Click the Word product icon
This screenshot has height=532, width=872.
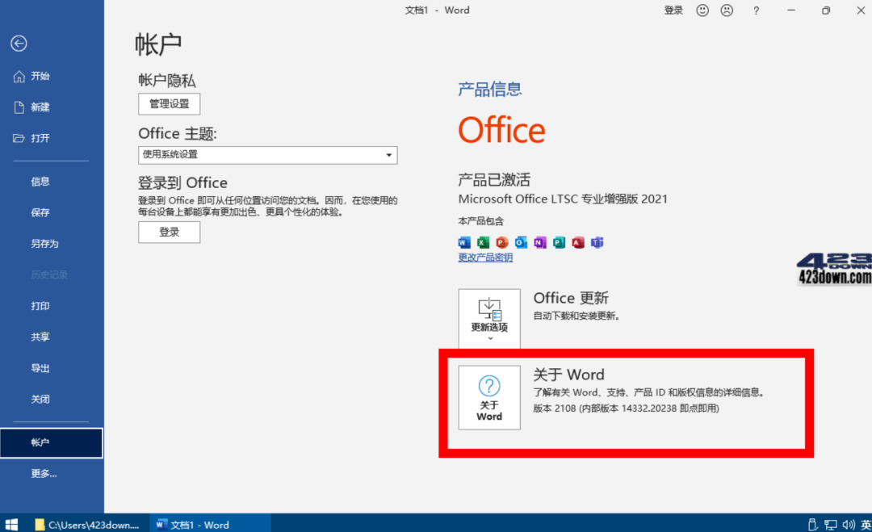[x=464, y=242]
